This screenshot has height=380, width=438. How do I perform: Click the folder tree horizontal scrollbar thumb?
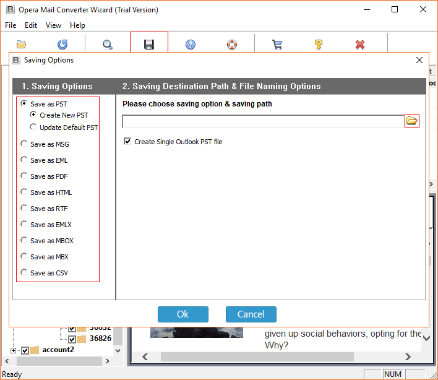point(59,361)
